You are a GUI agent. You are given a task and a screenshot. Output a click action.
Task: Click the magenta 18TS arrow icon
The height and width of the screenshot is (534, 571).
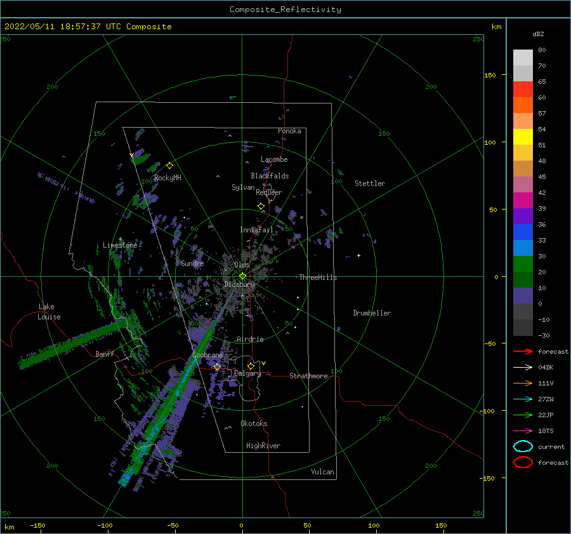523,431
